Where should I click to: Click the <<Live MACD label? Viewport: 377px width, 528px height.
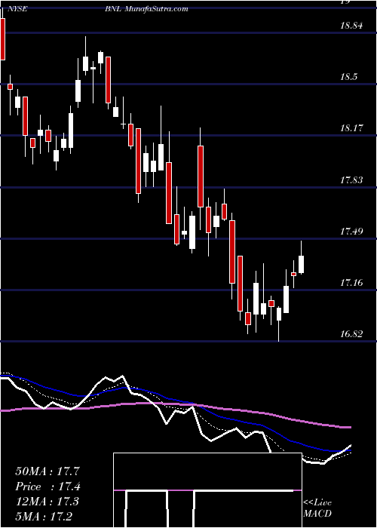click(x=317, y=508)
